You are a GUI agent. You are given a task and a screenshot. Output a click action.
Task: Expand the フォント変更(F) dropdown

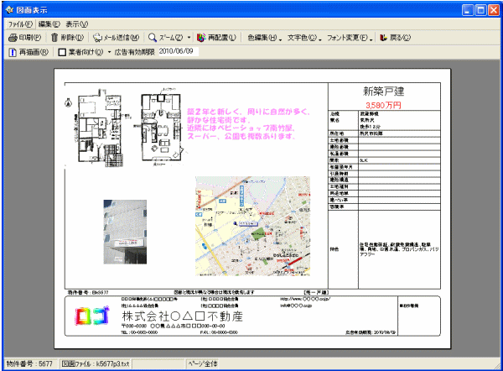(x=350, y=38)
